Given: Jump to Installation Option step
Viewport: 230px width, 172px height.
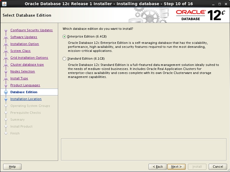Looking at the screenshot, I should pos(25,44).
